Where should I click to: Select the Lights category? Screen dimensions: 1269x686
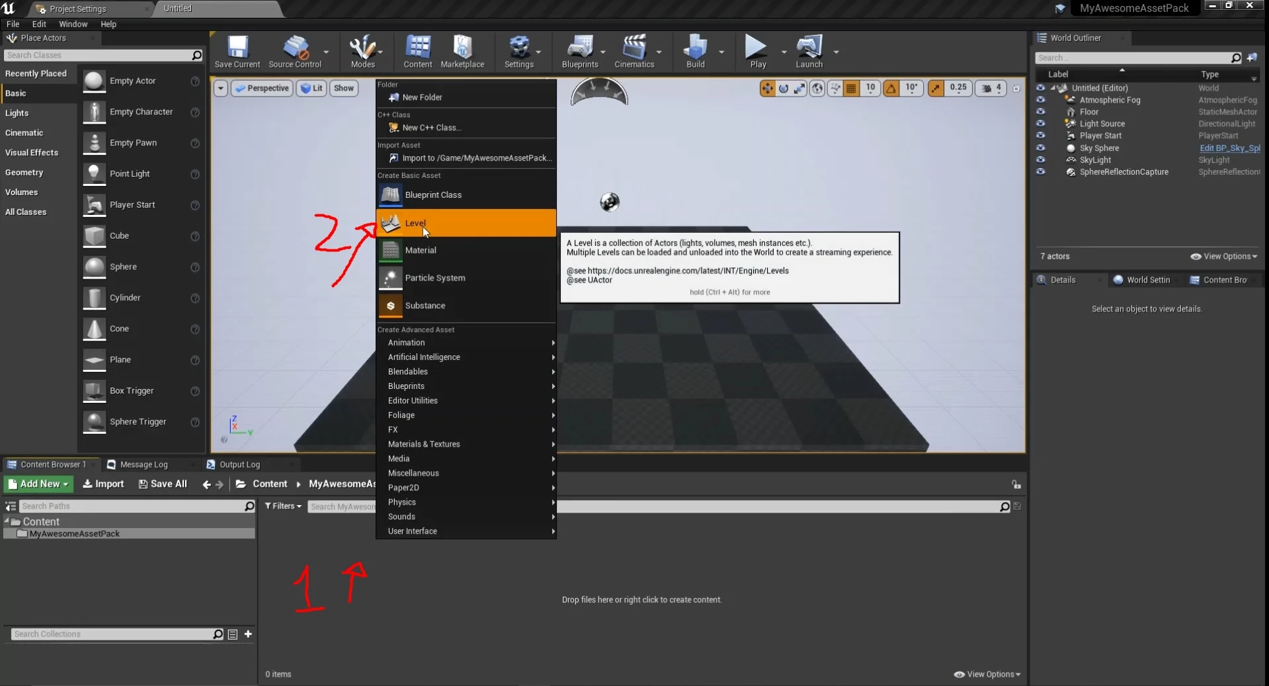[38, 113]
